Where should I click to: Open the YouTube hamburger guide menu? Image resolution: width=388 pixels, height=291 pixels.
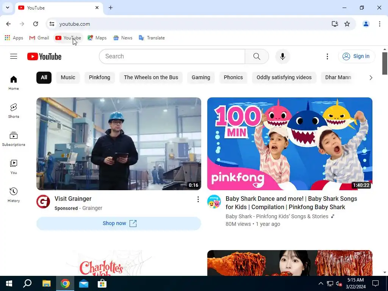[x=14, y=56]
